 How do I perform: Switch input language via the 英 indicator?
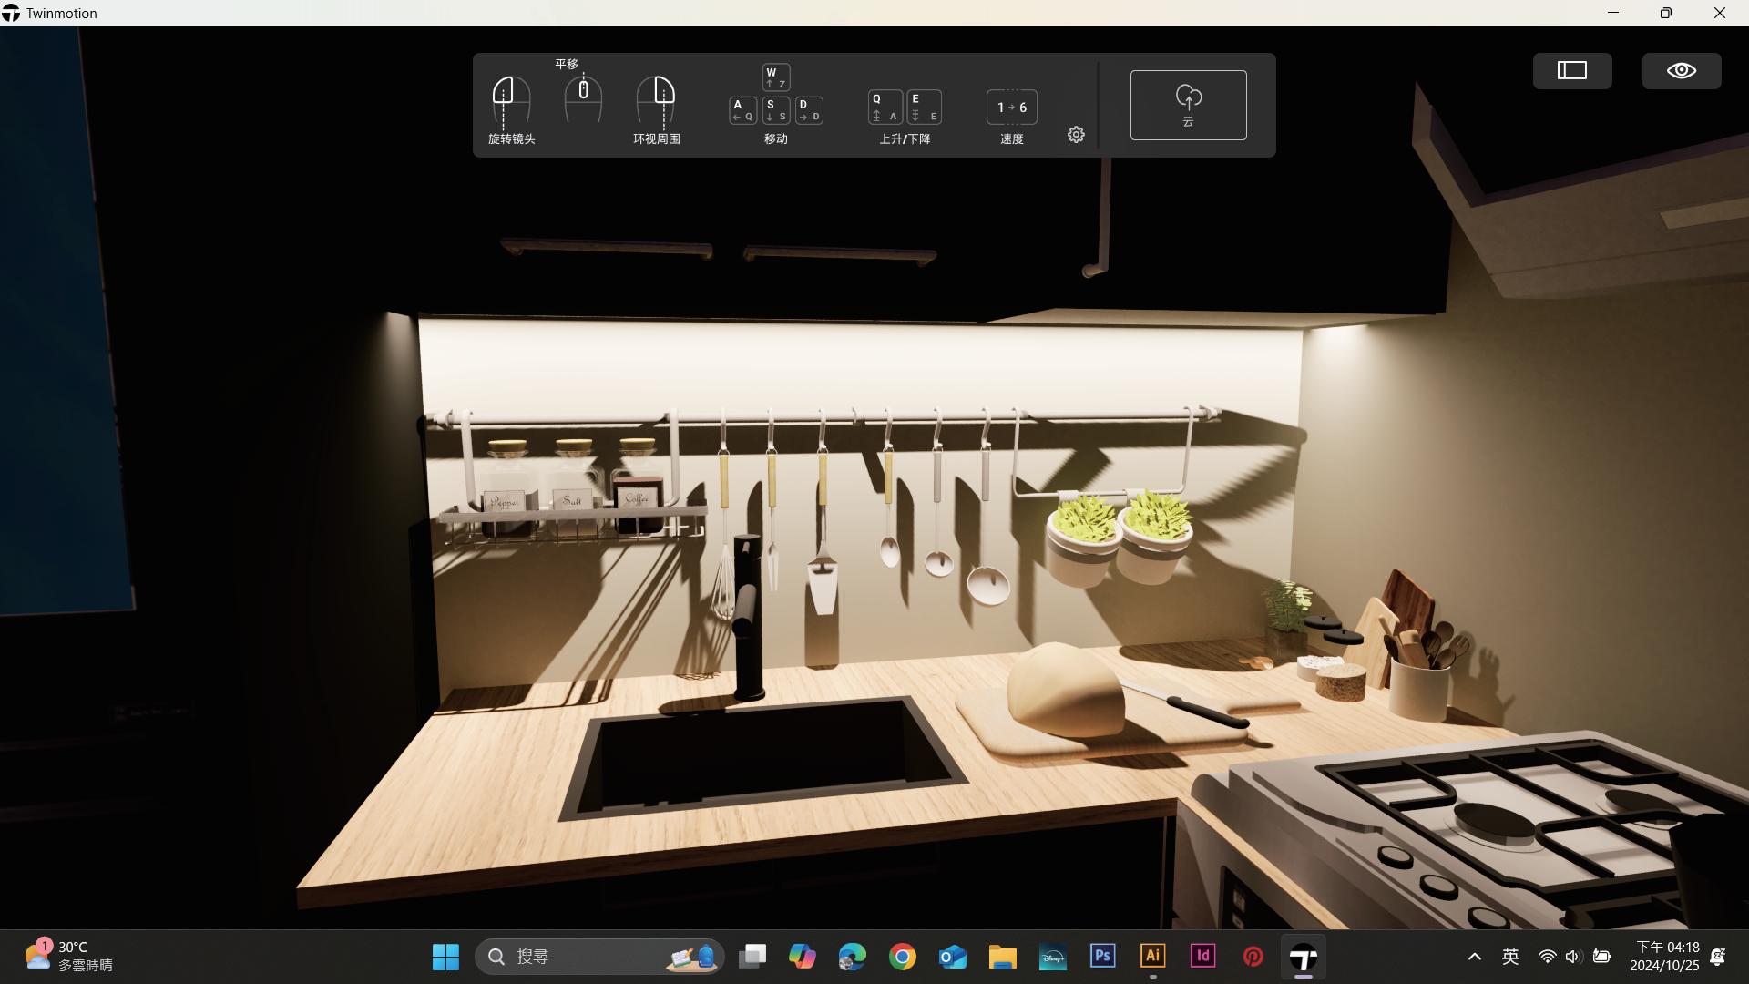pos(1510,957)
